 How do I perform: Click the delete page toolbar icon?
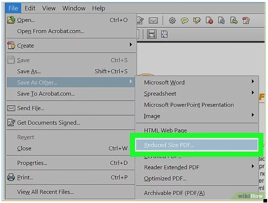(209, 20)
